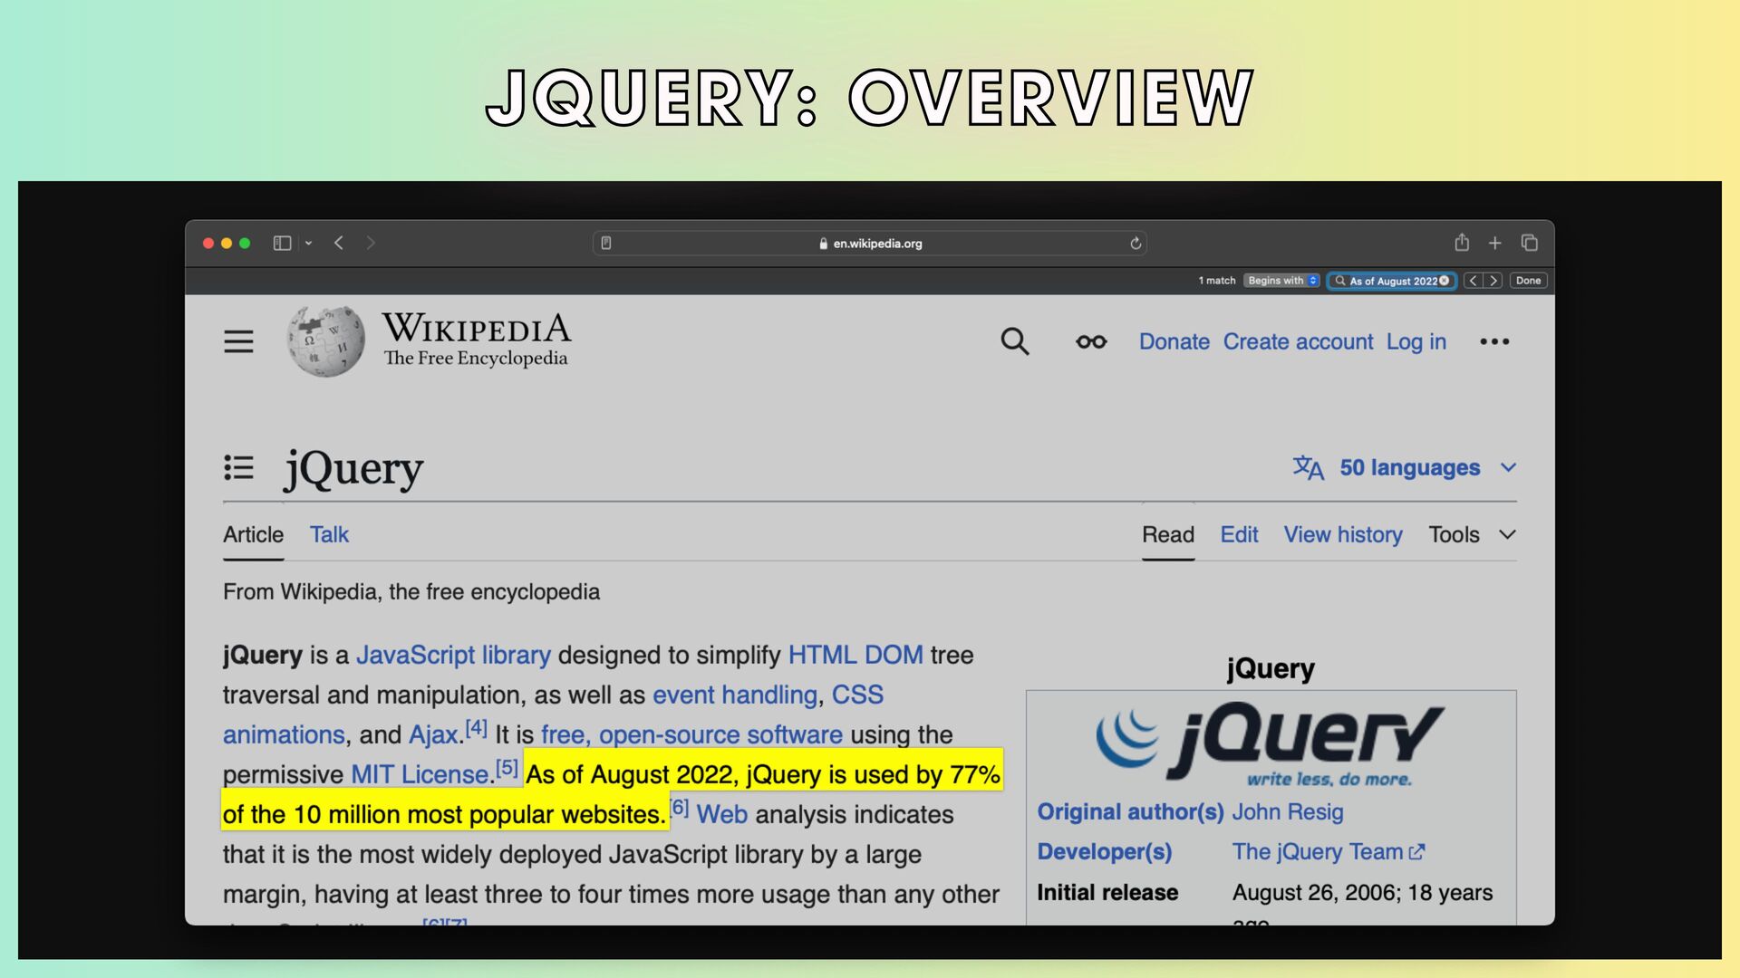1740x978 pixels.
Task: Toggle the article table of contents icon
Action: [x=238, y=467]
